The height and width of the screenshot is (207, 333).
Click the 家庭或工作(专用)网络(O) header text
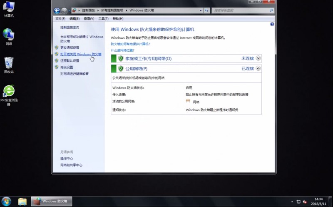pos(149,59)
